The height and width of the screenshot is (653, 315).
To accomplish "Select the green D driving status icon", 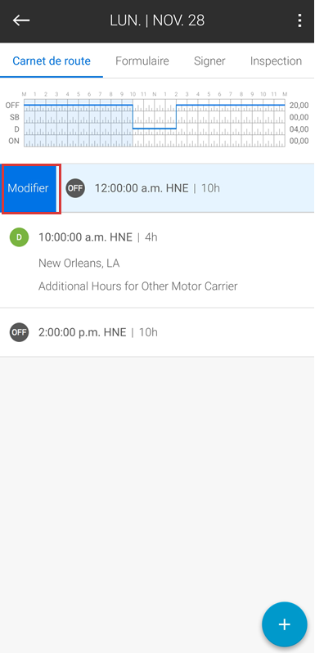I will point(19,237).
